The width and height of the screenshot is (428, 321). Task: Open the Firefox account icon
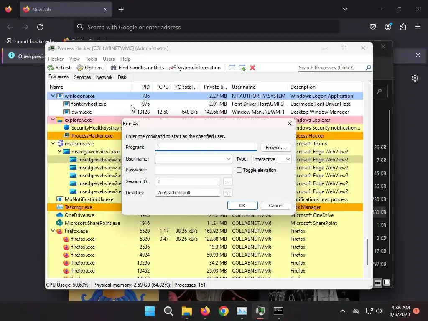(388, 27)
